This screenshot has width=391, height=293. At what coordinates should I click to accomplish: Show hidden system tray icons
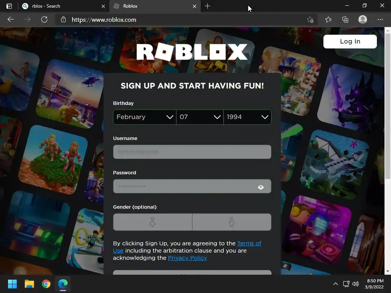336,284
